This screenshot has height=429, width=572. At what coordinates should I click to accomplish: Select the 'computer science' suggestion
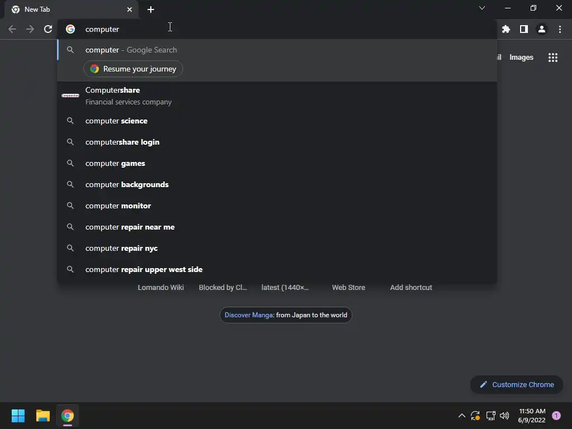pyautogui.click(x=277, y=121)
